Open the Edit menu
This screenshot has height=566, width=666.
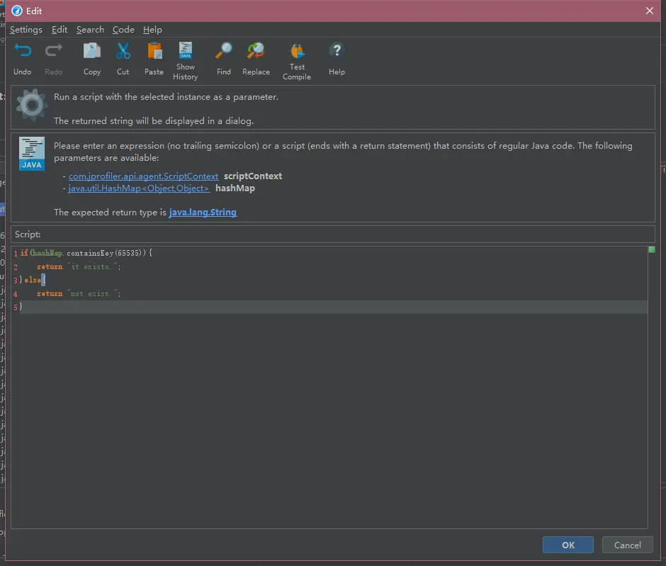[60, 30]
